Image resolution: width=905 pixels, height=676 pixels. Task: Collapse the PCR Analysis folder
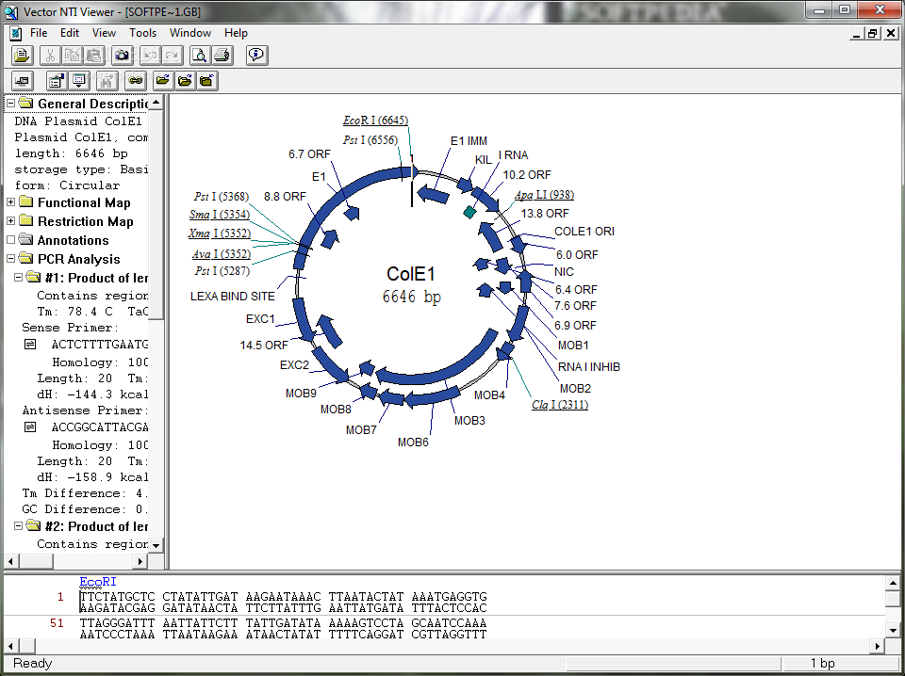[x=10, y=258]
